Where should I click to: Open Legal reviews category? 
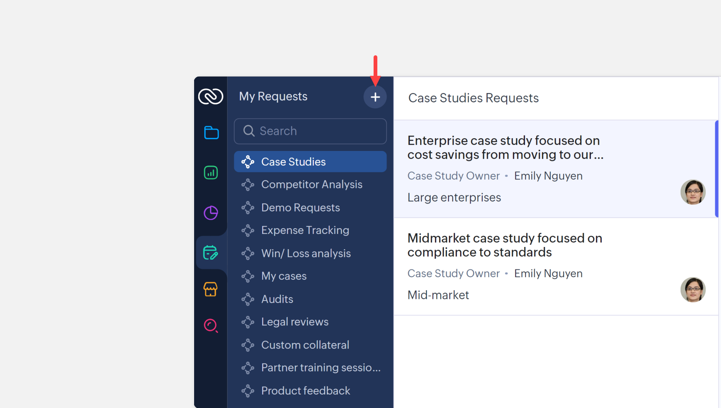pyautogui.click(x=294, y=322)
